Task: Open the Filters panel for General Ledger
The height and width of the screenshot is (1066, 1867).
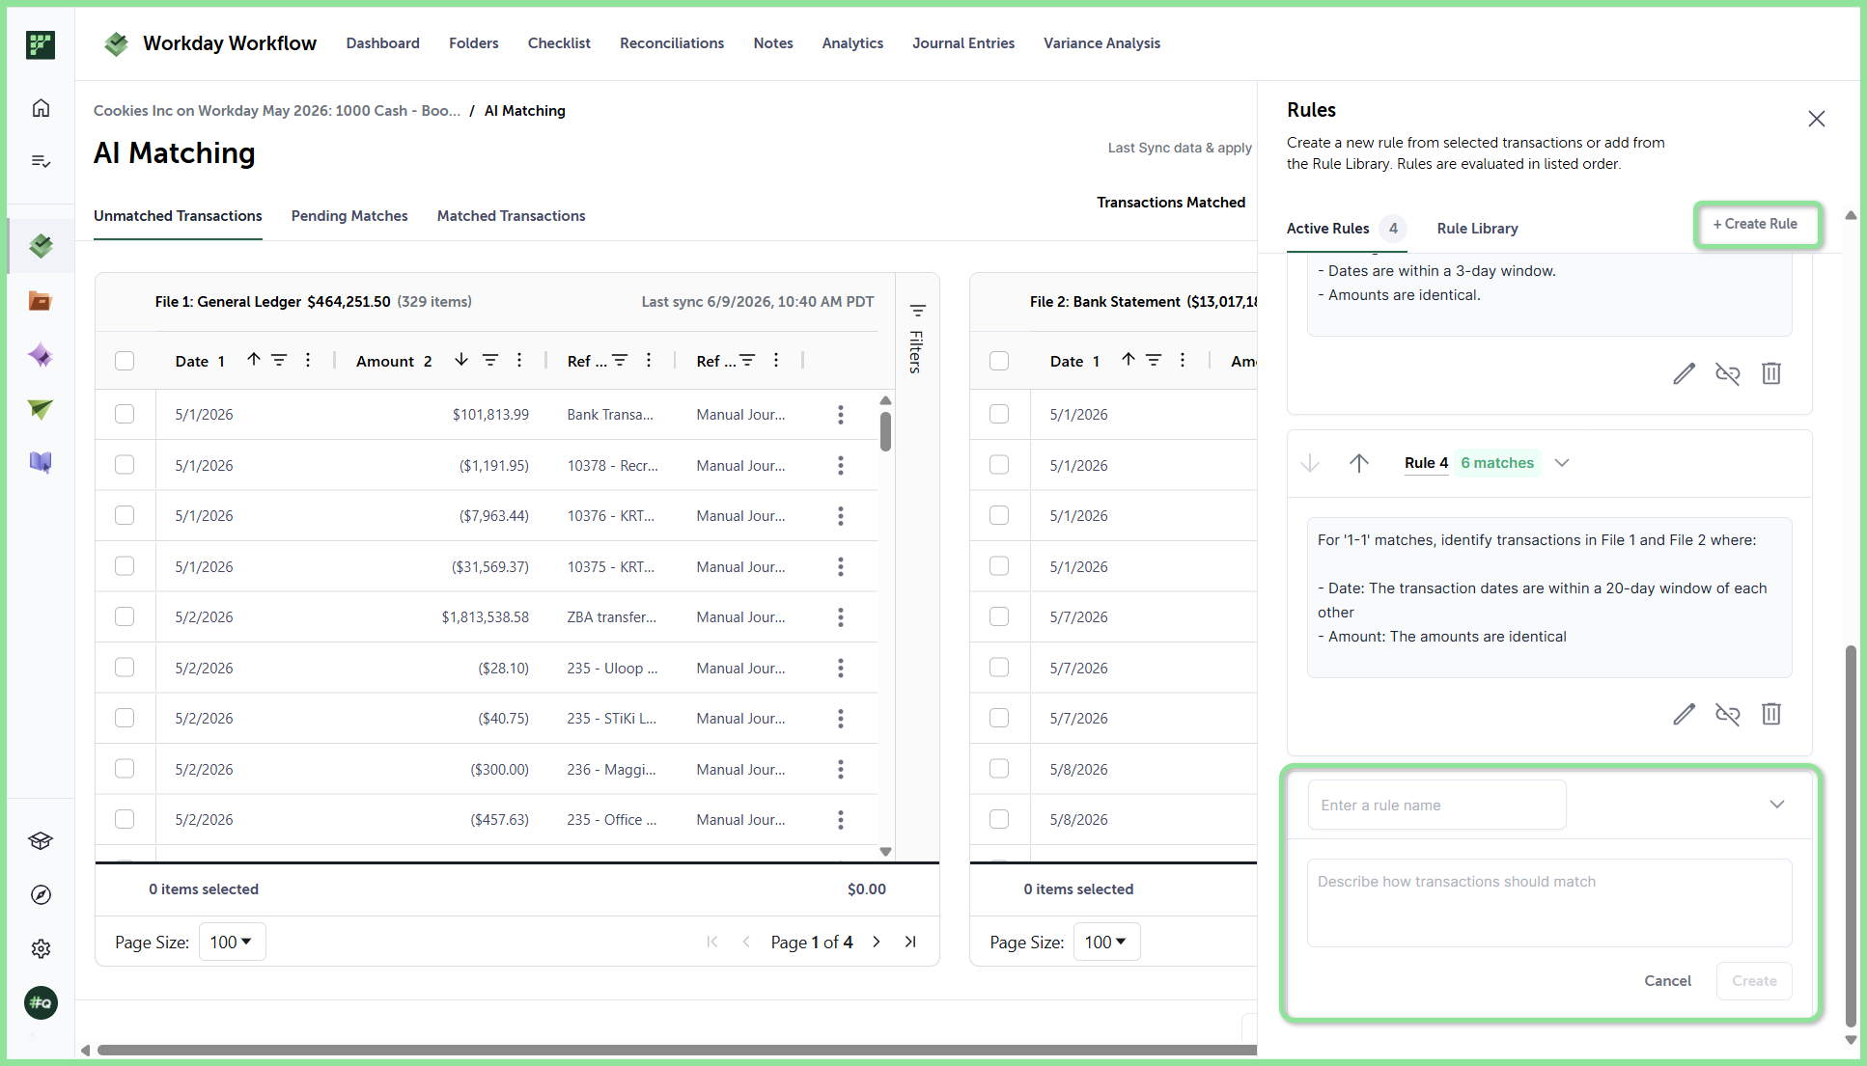Action: 917,338
